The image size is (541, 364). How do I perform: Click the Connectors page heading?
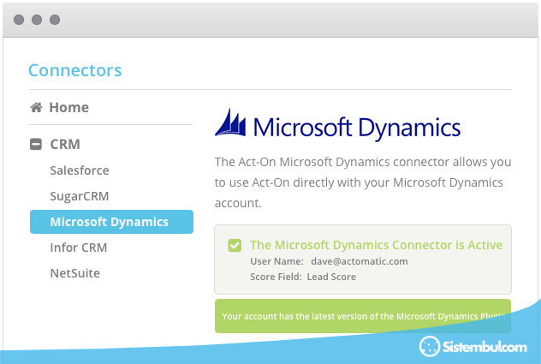(x=74, y=70)
